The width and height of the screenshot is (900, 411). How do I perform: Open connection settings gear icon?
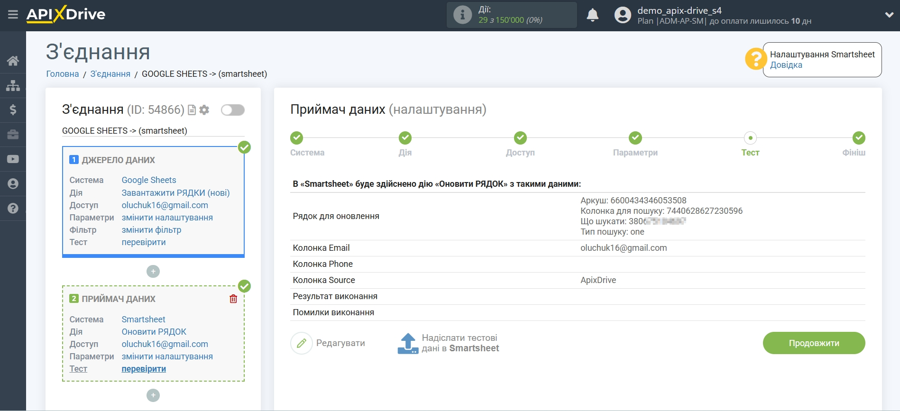(x=204, y=110)
